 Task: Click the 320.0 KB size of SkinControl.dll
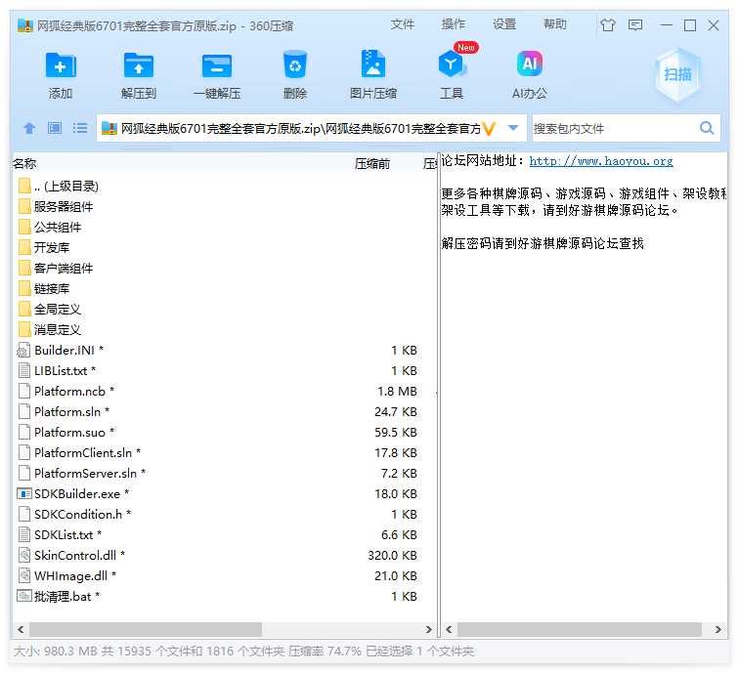(392, 555)
